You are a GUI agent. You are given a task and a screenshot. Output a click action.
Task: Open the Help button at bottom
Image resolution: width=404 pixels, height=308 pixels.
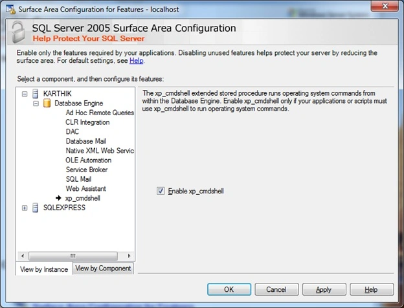pos(371,289)
